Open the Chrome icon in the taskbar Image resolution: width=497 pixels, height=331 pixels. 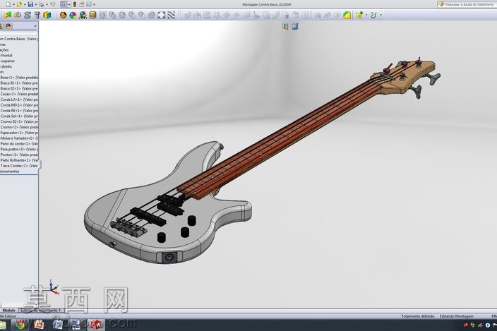pos(19,325)
